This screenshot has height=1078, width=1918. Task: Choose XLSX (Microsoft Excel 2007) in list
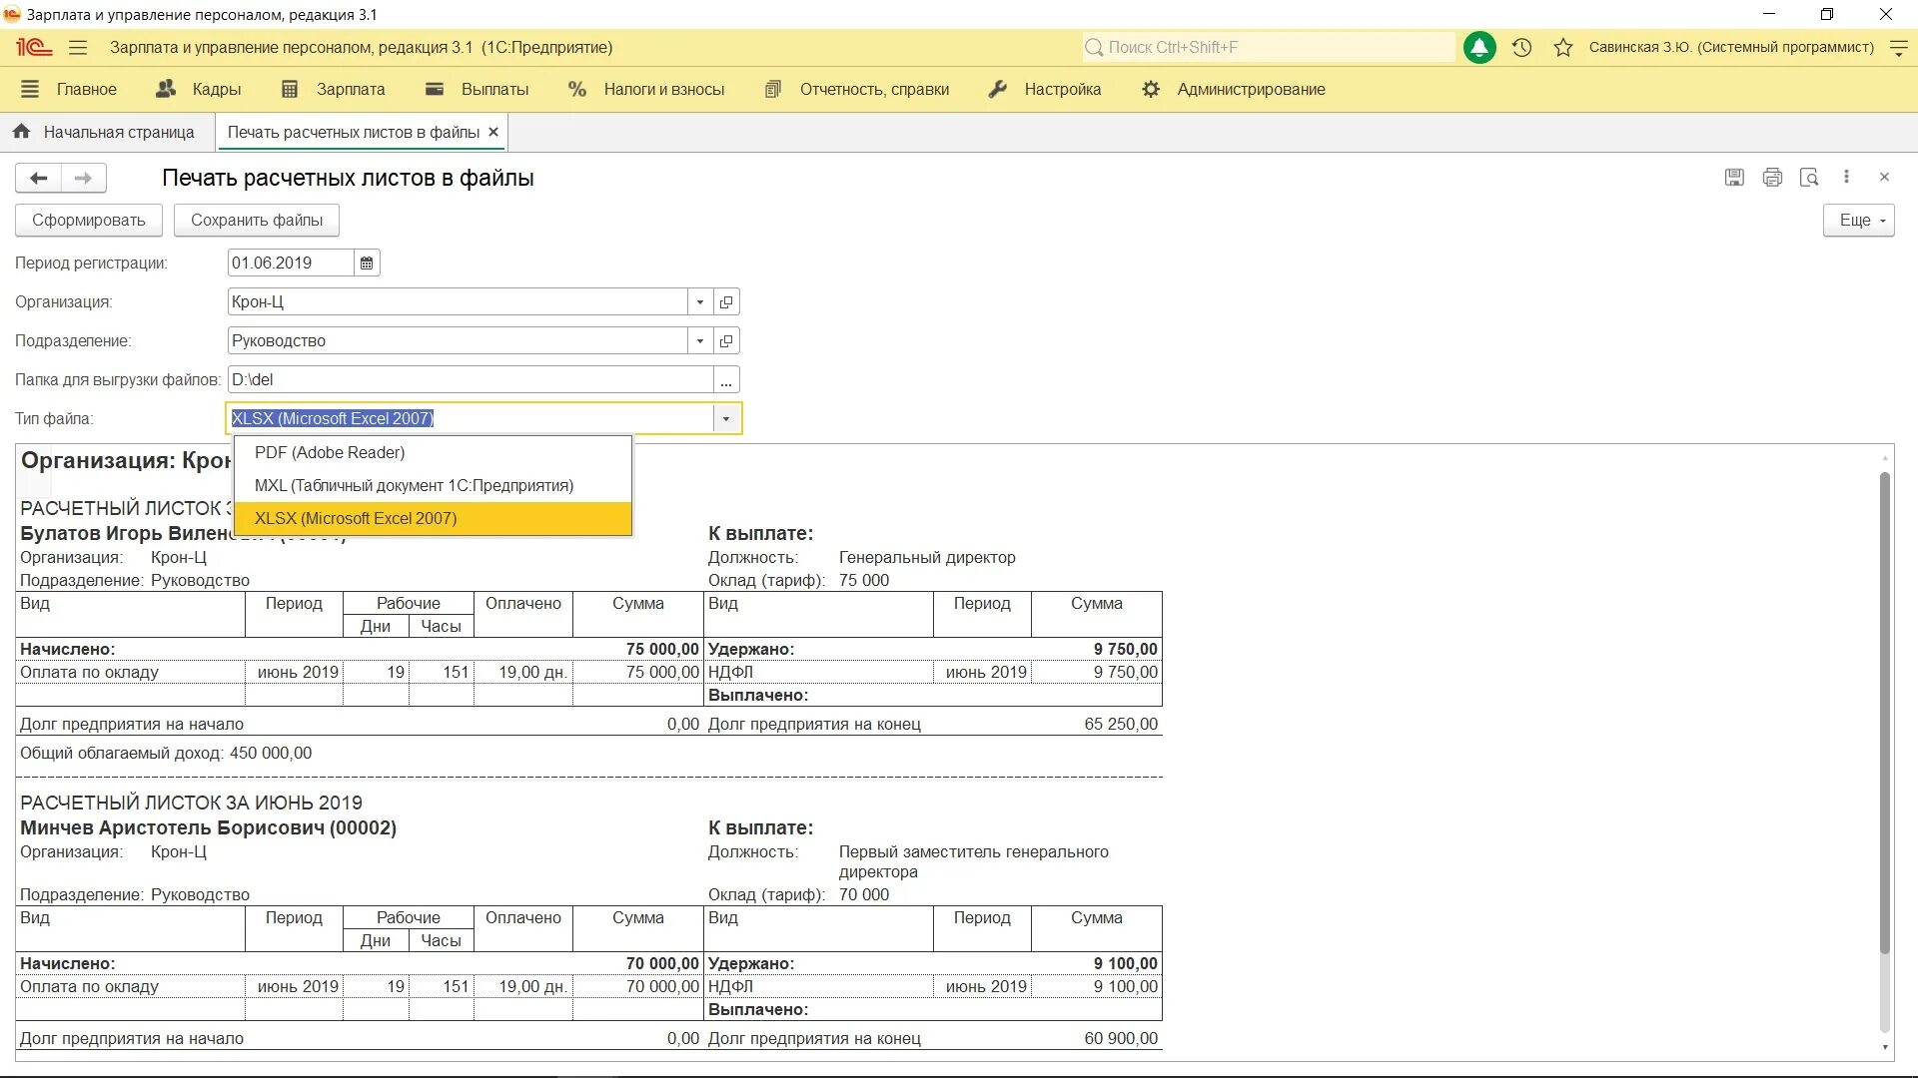tap(433, 519)
